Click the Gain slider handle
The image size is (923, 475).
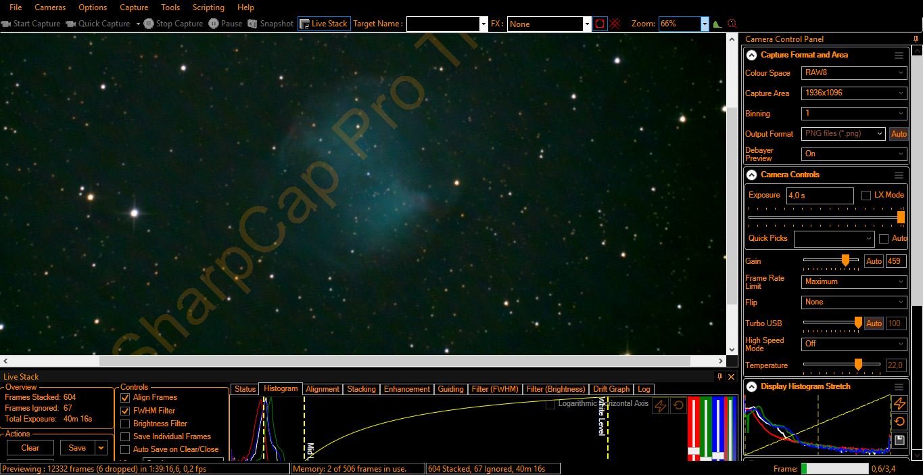coord(845,261)
